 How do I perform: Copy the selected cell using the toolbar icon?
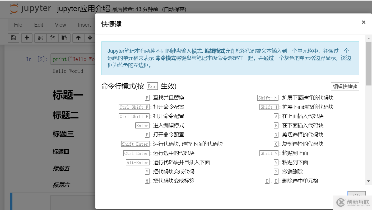(x=52, y=38)
